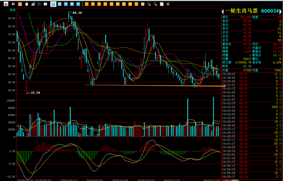Screen dimensions: 283x181
Task: Open the 日线 chart type label
Action: 12,10
